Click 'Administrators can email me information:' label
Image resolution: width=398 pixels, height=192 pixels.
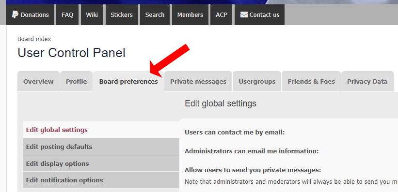point(252,151)
